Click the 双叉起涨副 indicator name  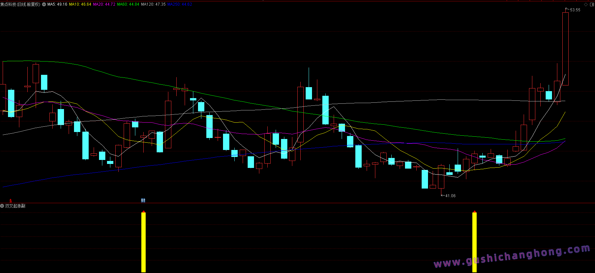pyautogui.click(x=15, y=206)
